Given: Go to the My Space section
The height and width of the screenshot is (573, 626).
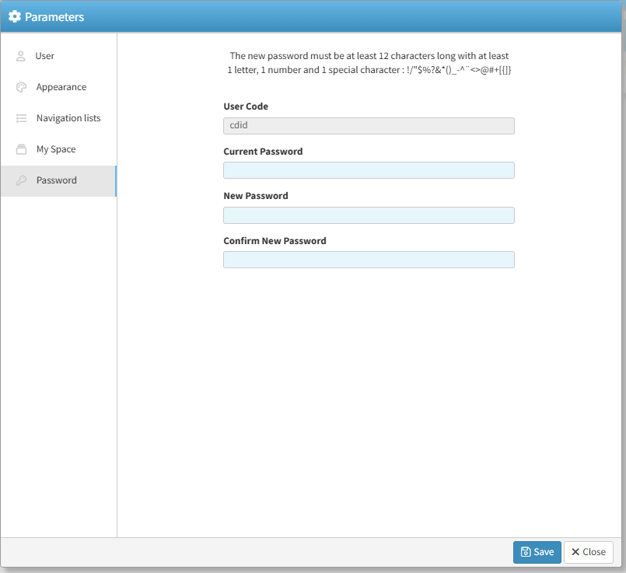Looking at the screenshot, I should point(58,149).
